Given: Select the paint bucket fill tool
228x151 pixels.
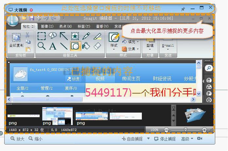Looking at the screenshot, I should (x=86, y=46).
